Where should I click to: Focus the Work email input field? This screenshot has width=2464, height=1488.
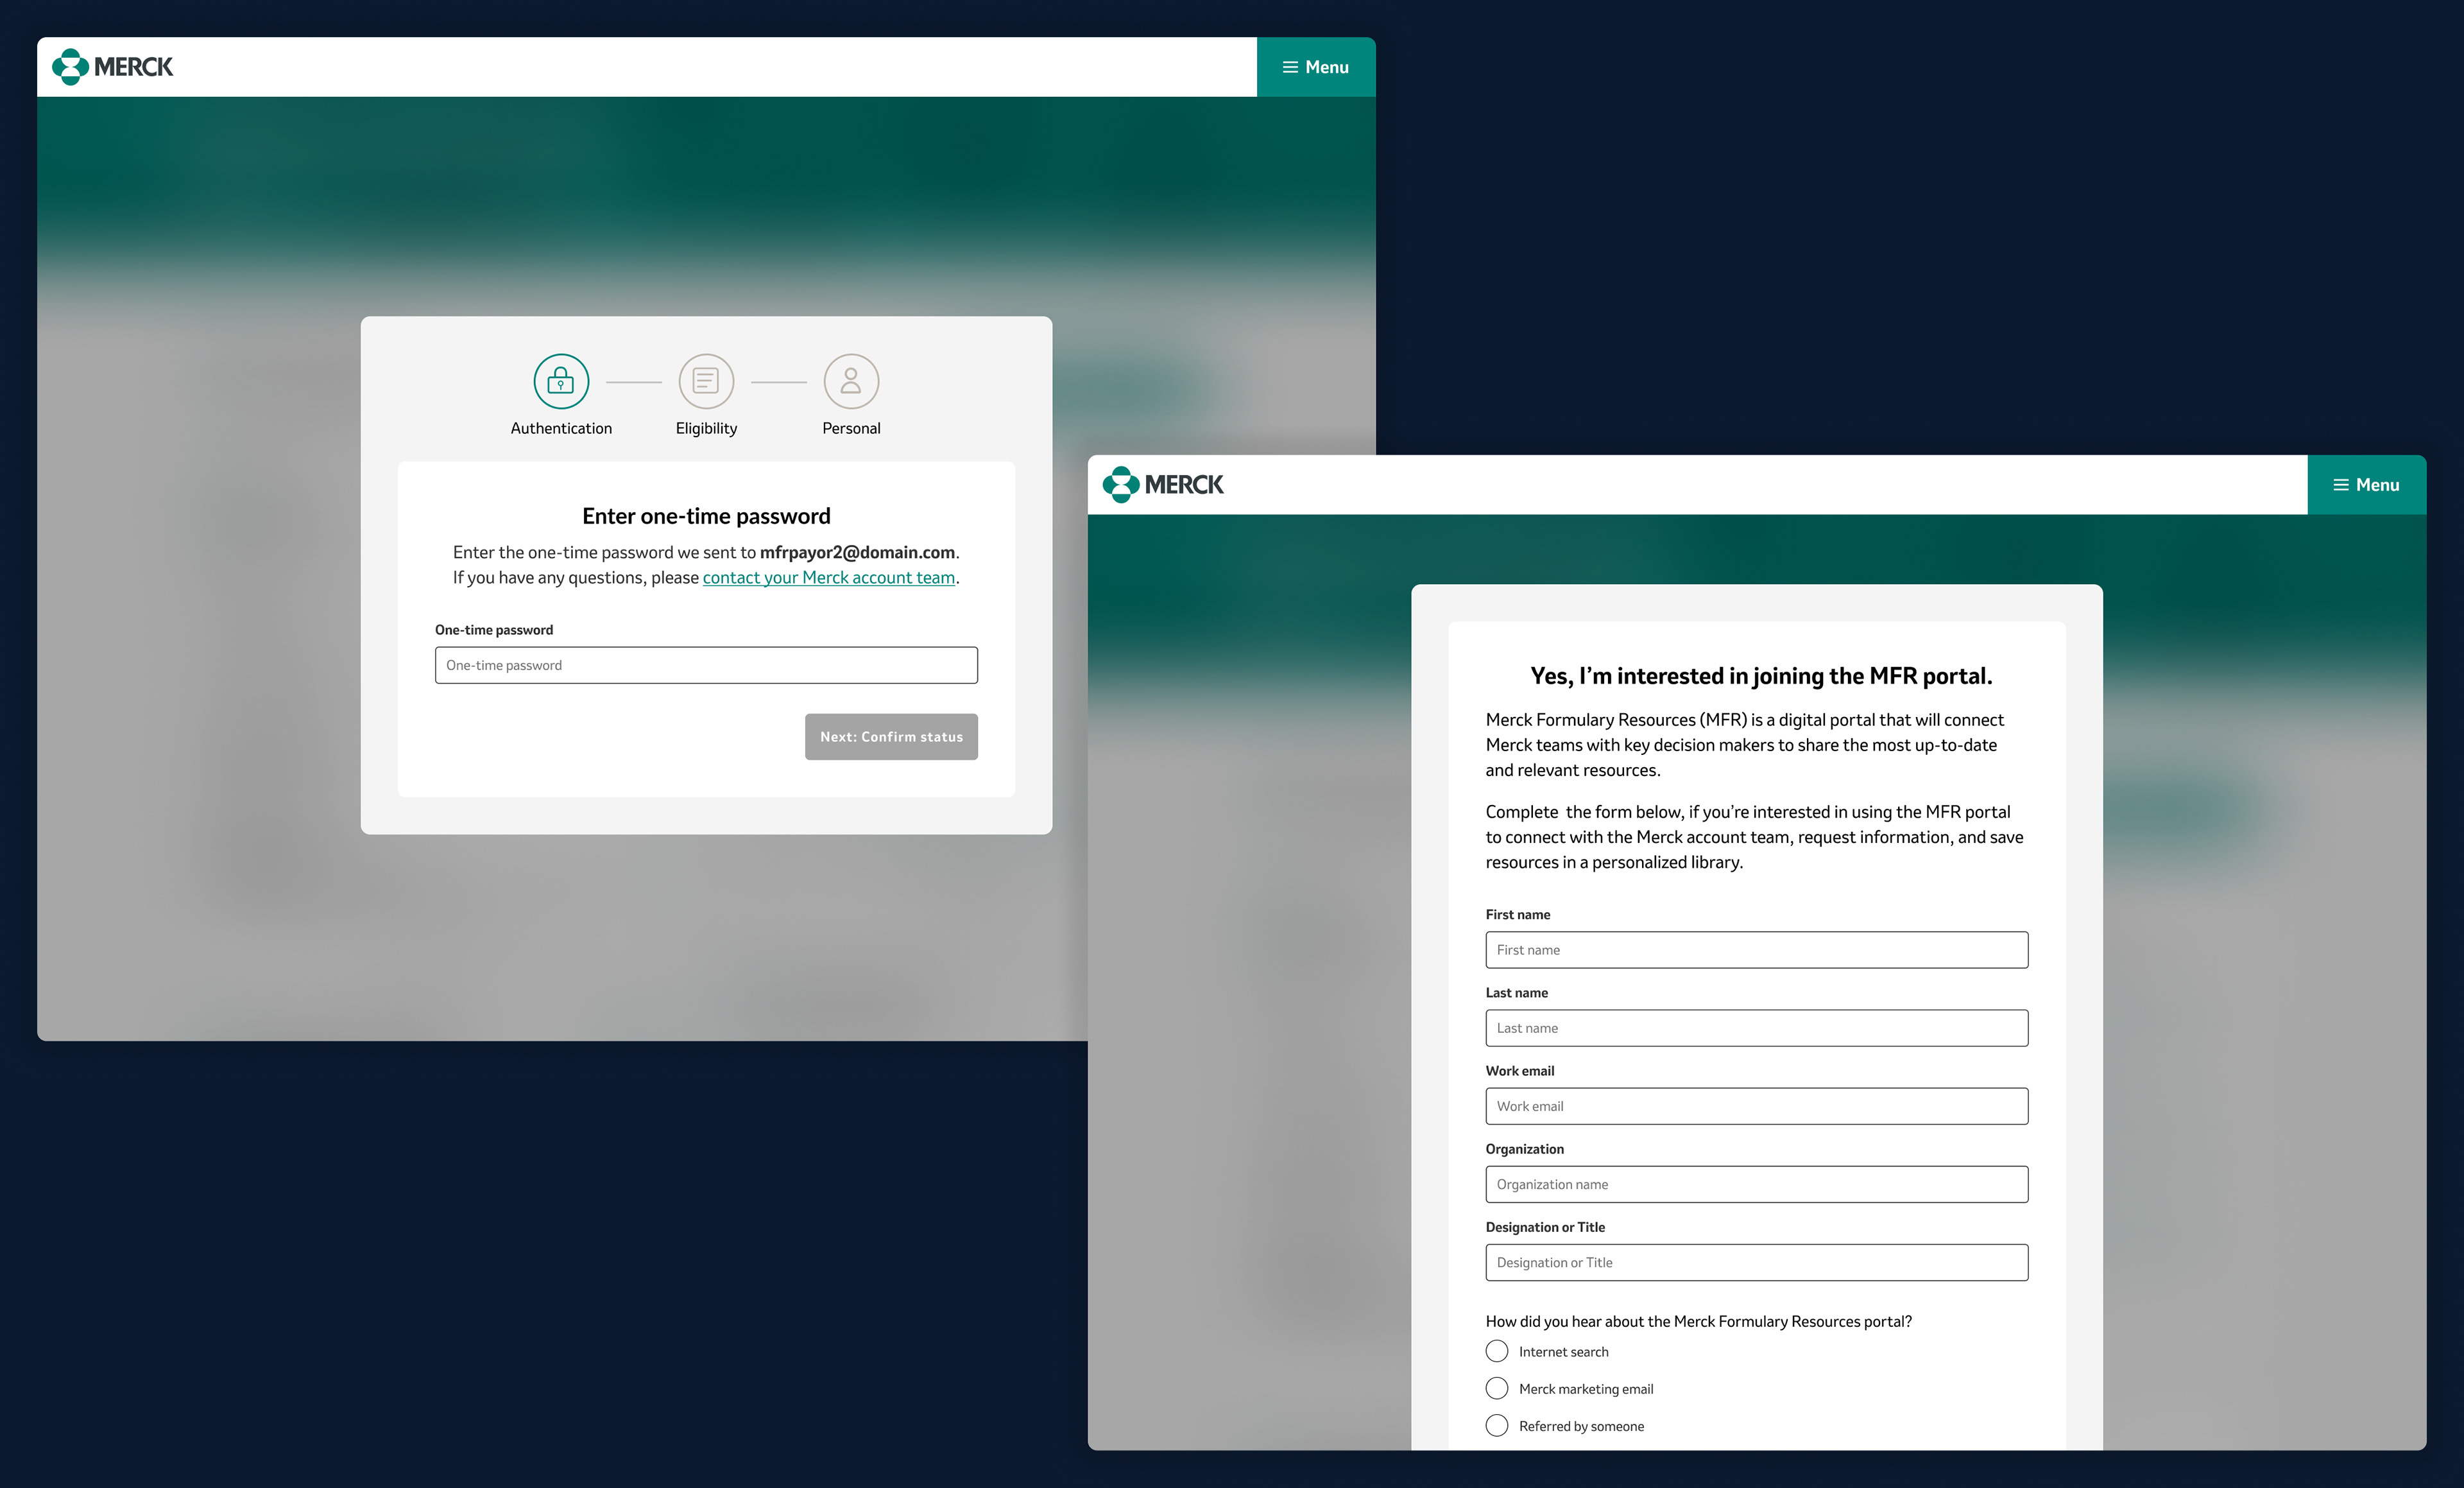1756,1106
